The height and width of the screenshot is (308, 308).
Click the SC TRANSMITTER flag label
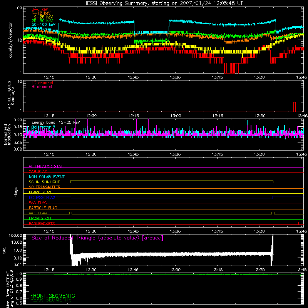pos(45,187)
